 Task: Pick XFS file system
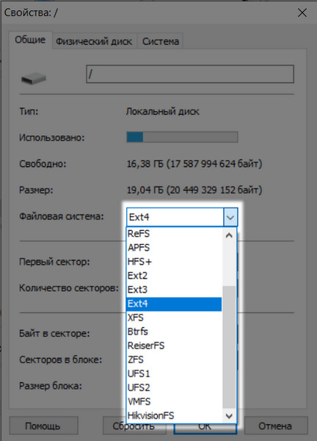[174, 318]
